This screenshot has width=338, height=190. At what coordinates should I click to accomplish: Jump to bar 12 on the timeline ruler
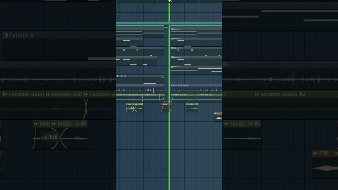click(x=213, y=2)
